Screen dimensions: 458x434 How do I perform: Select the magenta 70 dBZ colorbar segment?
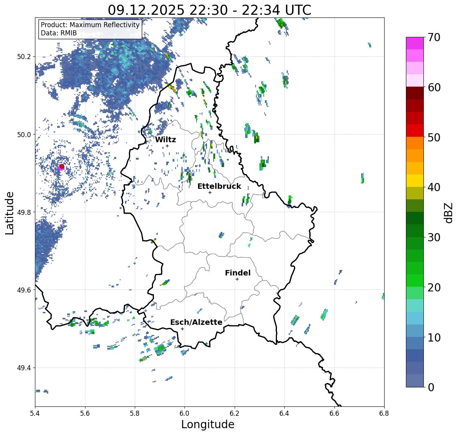(x=415, y=43)
